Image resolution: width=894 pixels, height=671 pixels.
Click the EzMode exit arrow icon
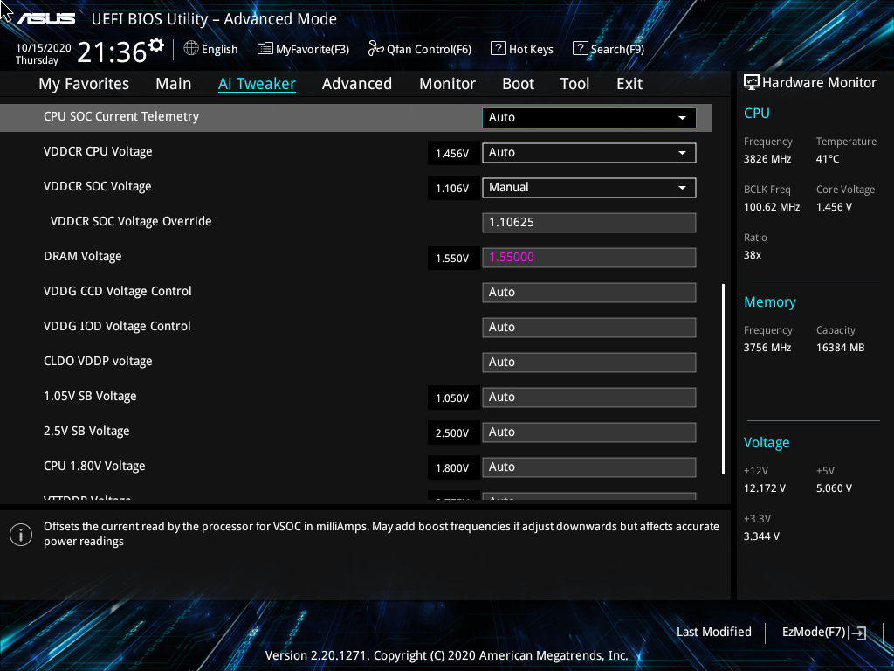pos(858,633)
